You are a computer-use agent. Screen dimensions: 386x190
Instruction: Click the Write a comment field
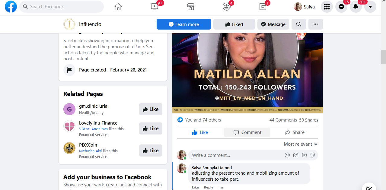coord(235,155)
